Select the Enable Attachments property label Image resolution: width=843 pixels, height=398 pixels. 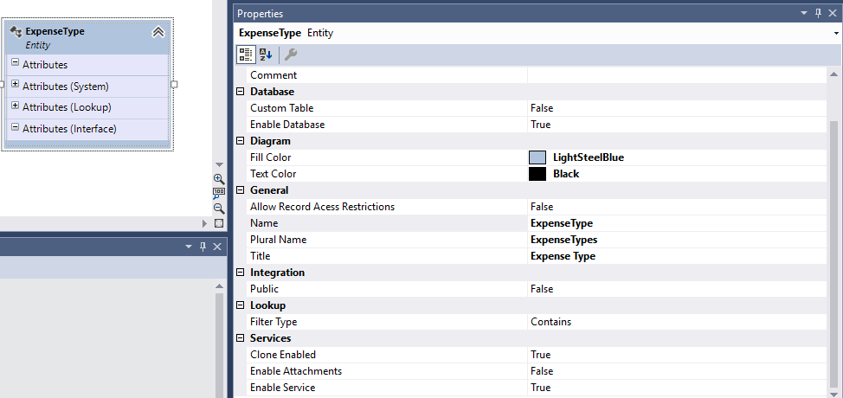(x=296, y=371)
